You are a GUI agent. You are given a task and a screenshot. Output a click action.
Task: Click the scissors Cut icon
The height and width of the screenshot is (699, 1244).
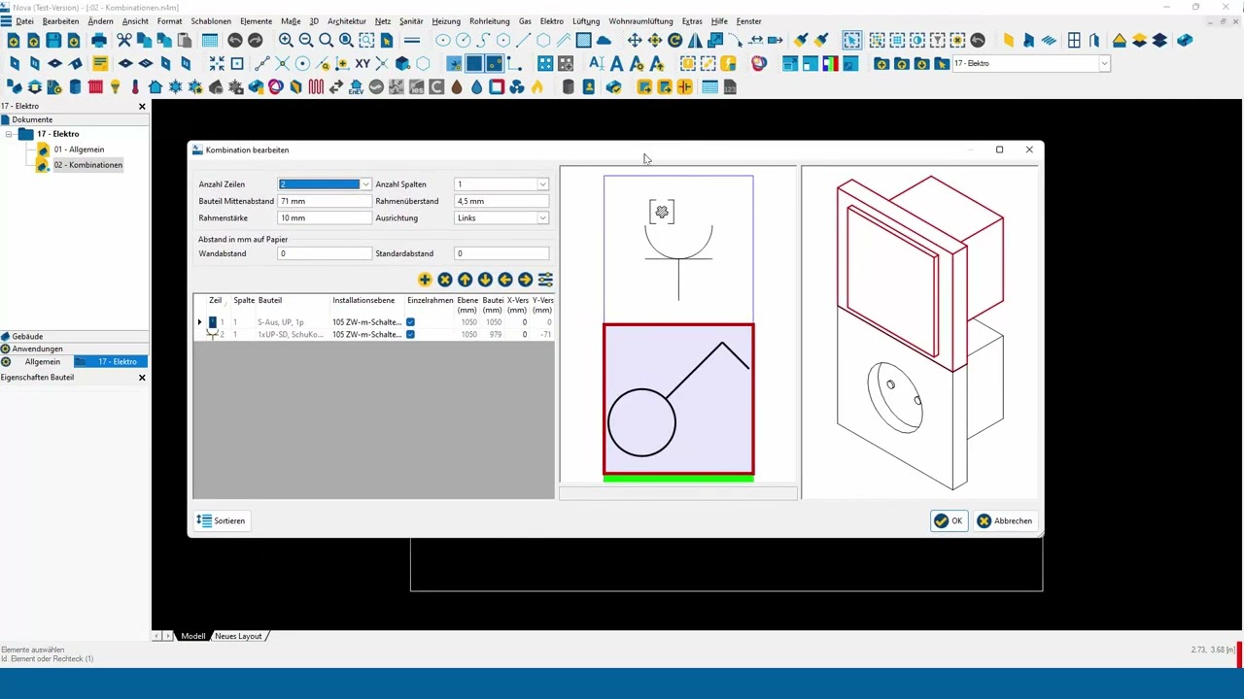click(124, 41)
